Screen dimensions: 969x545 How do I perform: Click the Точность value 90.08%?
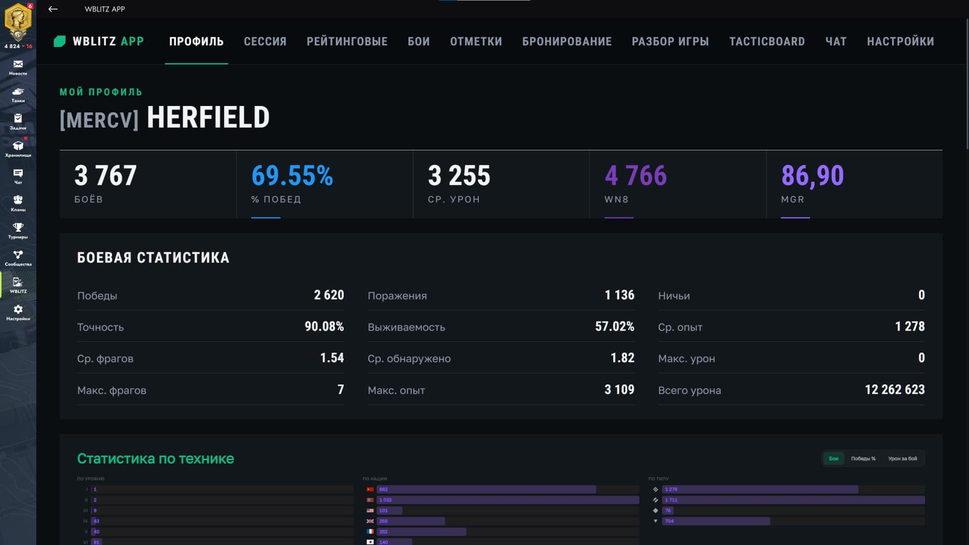pos(324,326)
